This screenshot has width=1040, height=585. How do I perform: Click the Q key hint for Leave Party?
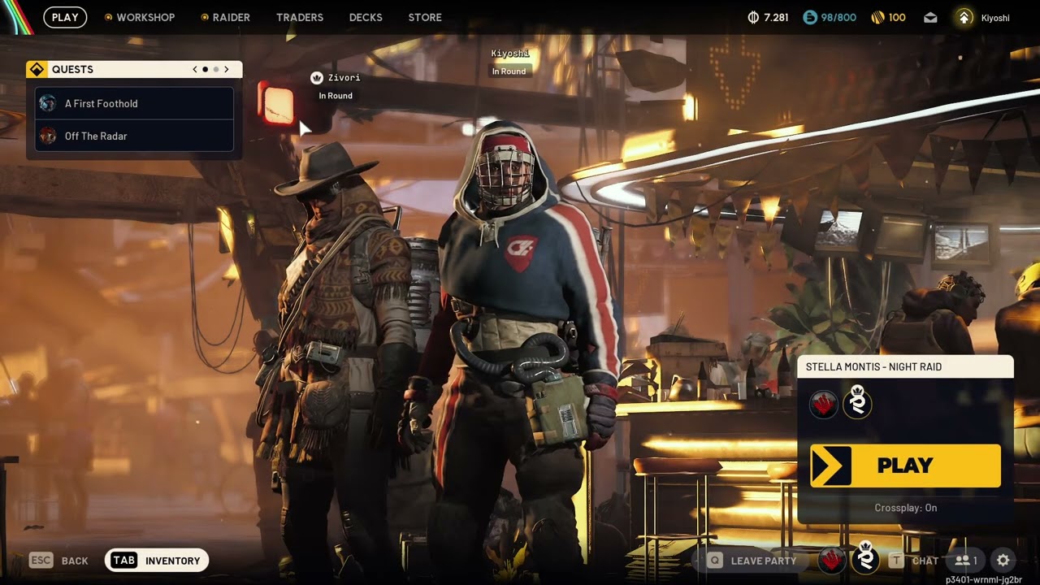715,561
